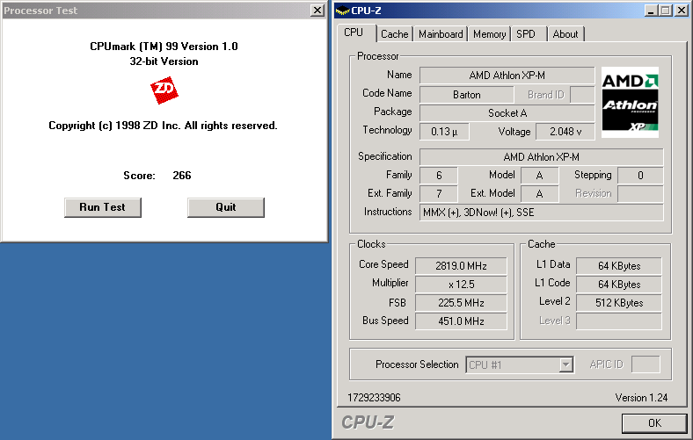Click the Package value Socket A
Screen dimensions: 693x440
pos(507,113)
